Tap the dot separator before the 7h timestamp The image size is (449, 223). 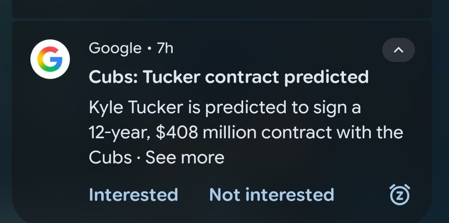(149, 48)
